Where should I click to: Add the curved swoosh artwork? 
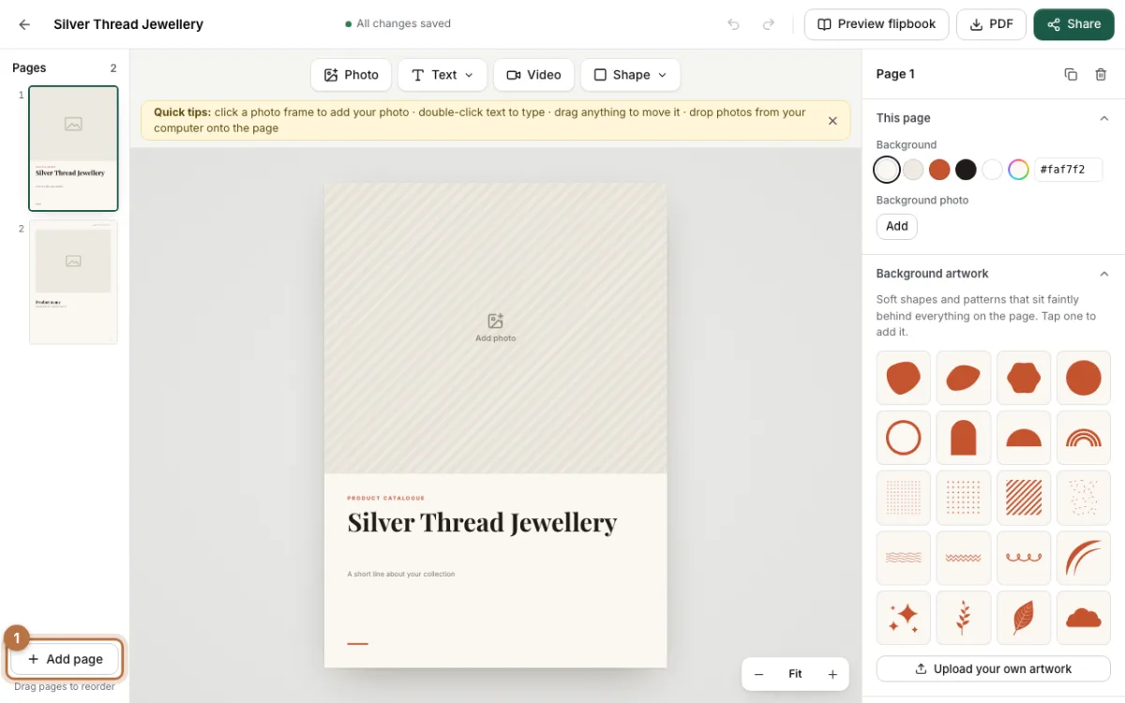(1084, 558)
